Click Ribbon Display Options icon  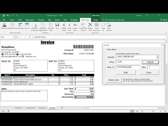coord(147,15)
